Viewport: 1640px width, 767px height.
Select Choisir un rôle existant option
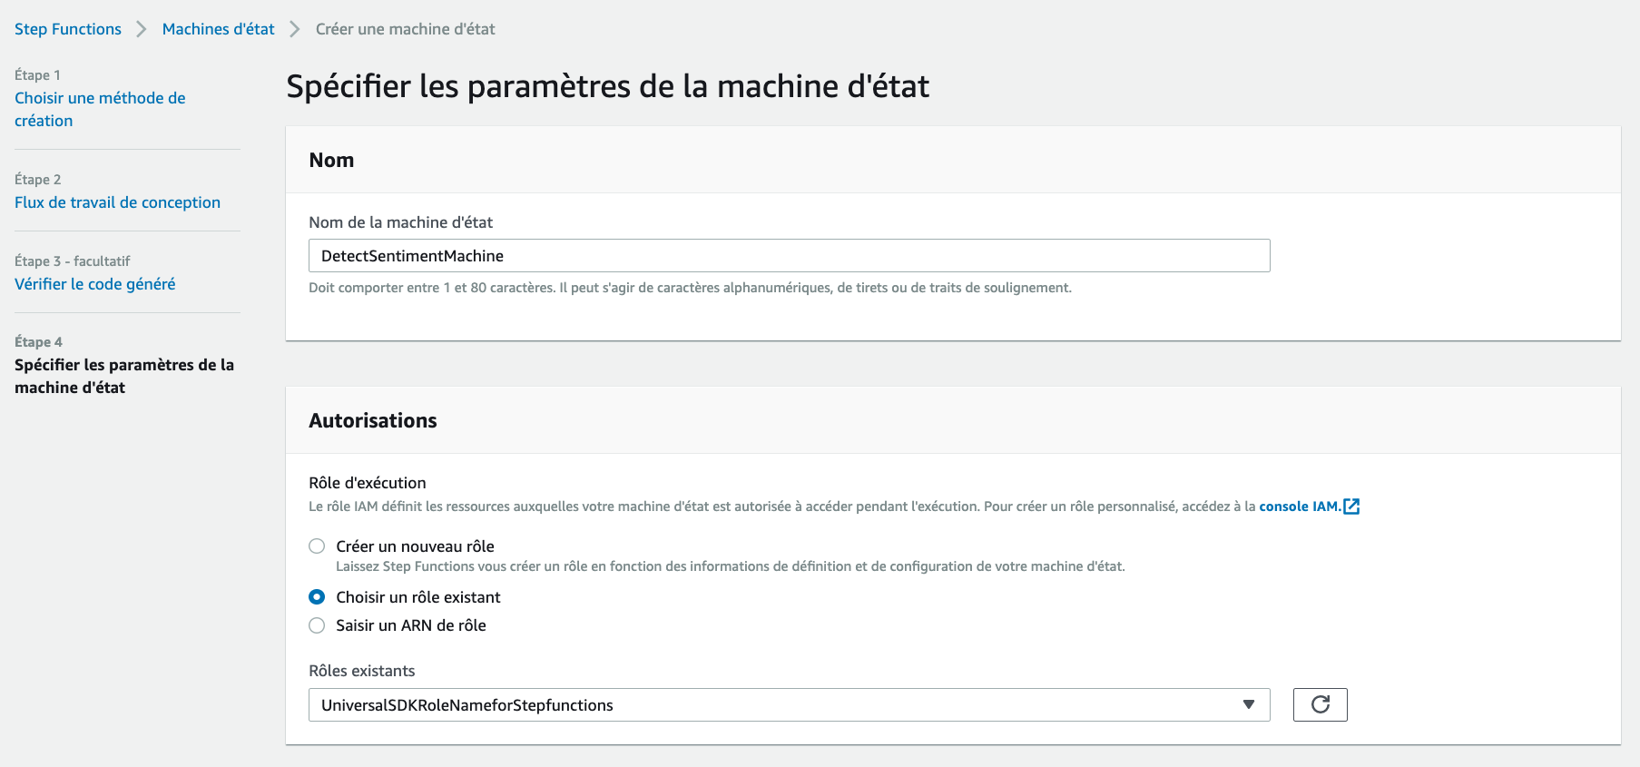[317, 597]
